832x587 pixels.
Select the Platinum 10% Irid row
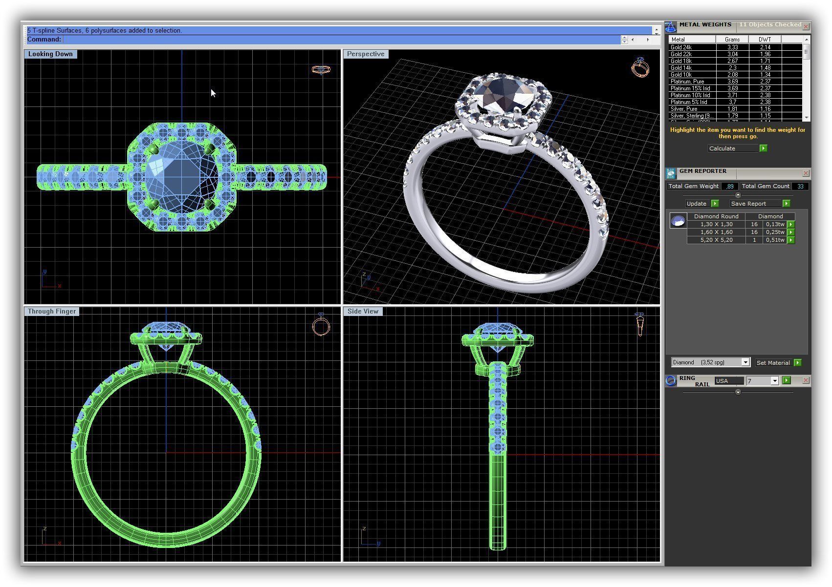pos(735,95)
